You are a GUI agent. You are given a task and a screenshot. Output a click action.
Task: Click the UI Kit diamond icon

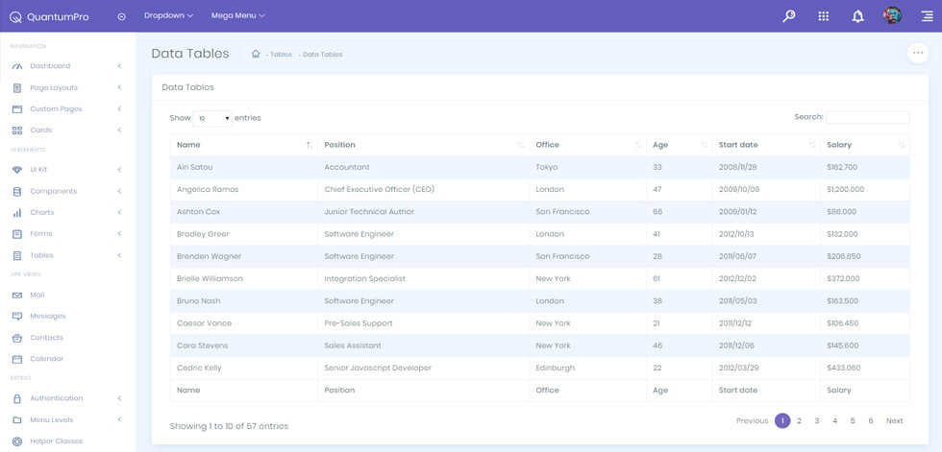click(x=17, y=170)
